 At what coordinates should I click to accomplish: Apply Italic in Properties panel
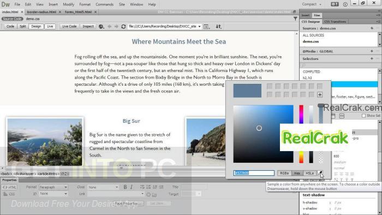tap(132, 187)
